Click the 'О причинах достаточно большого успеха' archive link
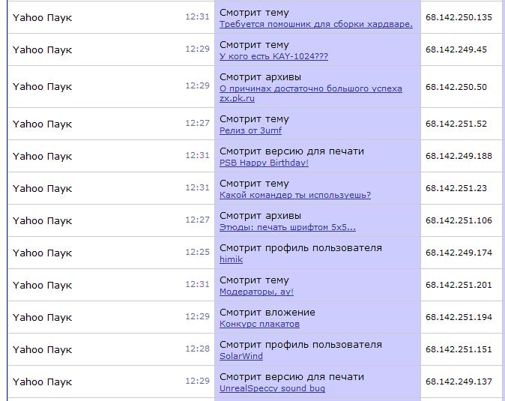The height and width of the screenshot is (401, 505). coord(310,88)
